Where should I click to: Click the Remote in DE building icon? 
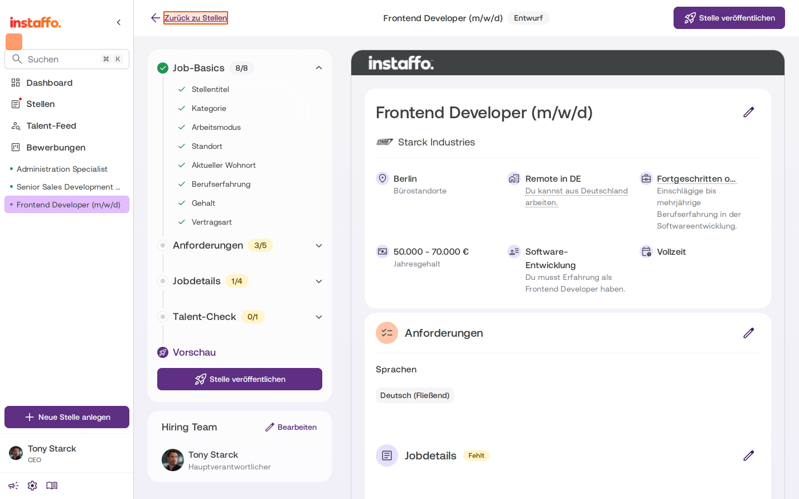pos(514,178)
